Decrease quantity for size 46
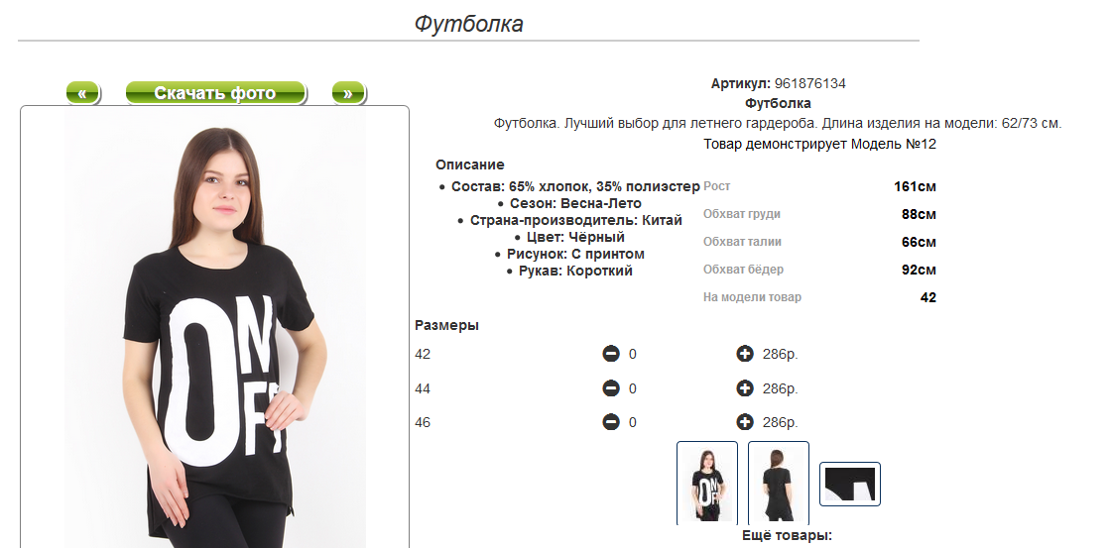The image size is (1110, 548). pos(611,423)
